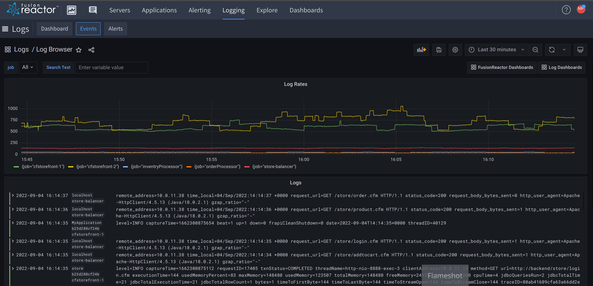Viewport: 593px width, 286px height.
Task: Click the add panel icon on the toolbar
Action: click(421, 50)
